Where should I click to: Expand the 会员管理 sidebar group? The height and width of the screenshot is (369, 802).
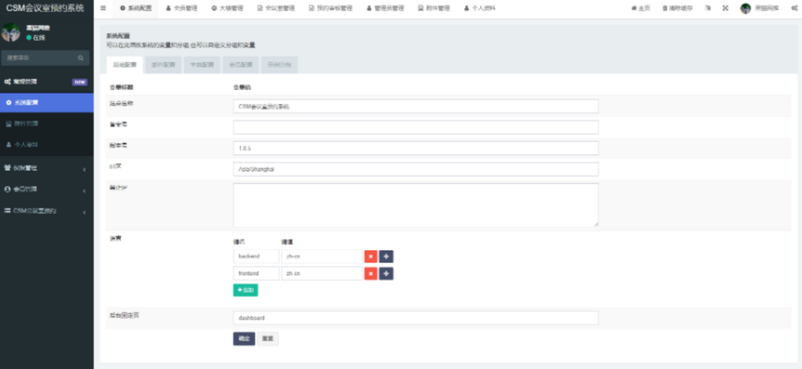[47, 189]
